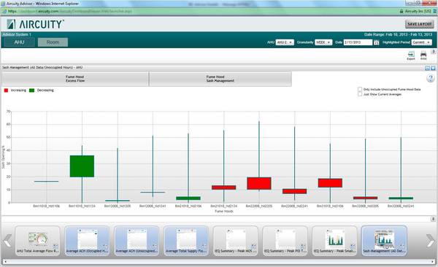Click the bottom horizontal scrollbar

(x=219, y=262)
